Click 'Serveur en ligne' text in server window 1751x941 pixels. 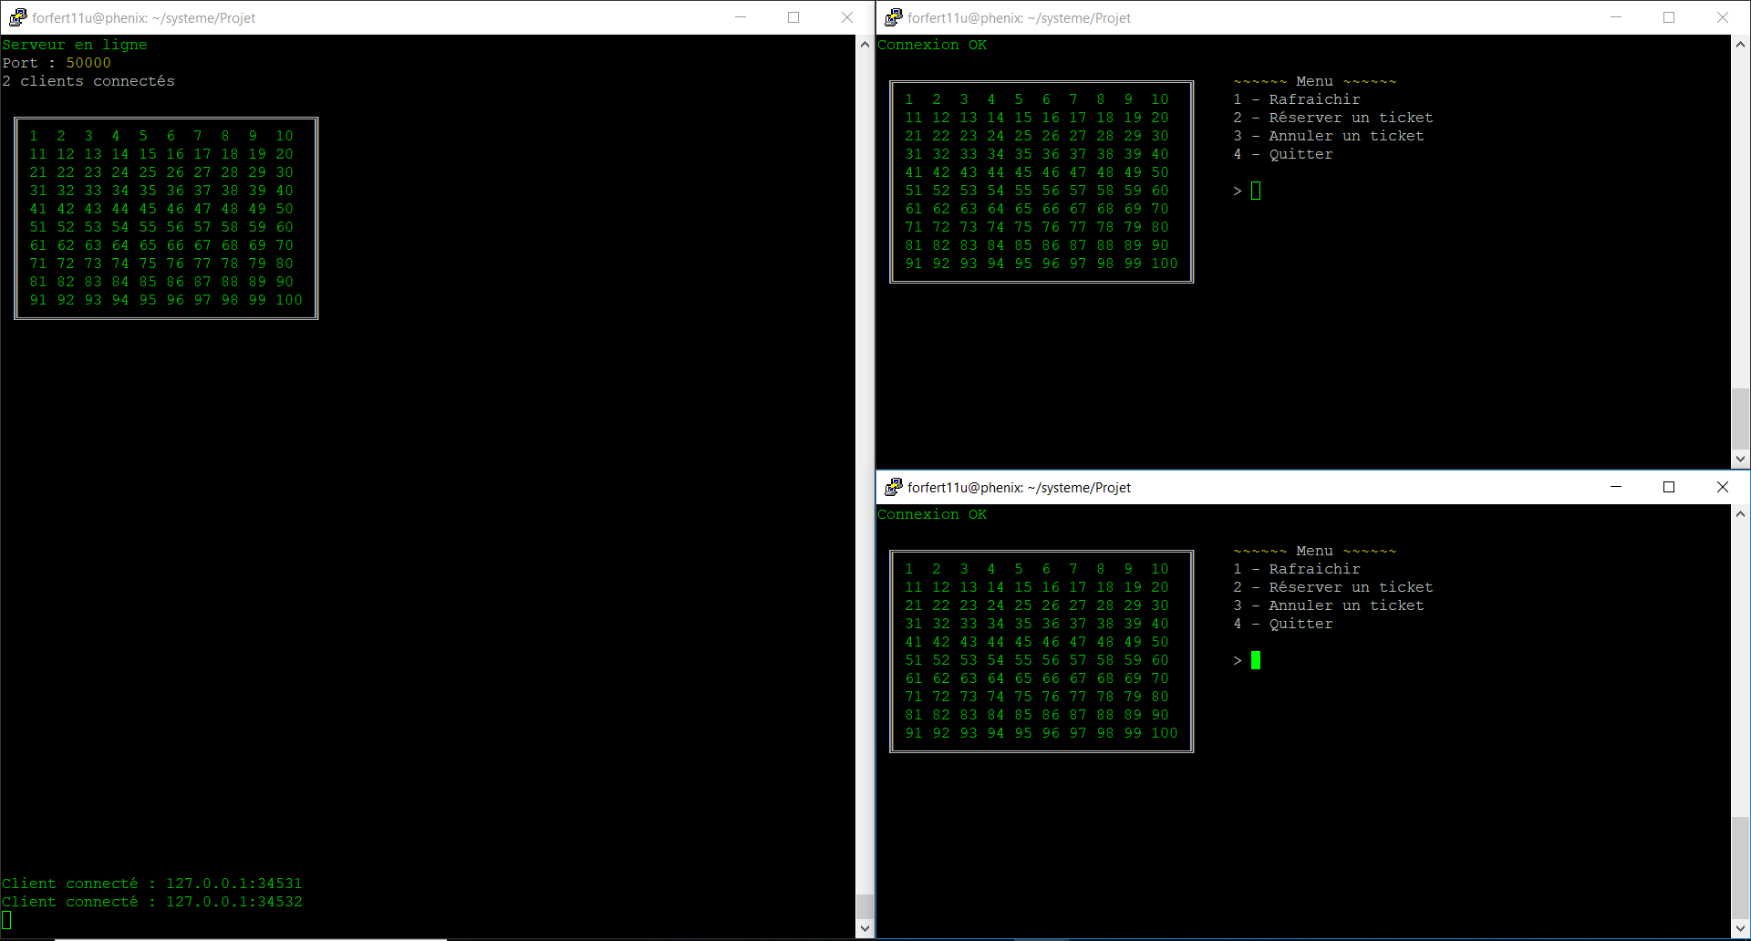coord(75,45)
